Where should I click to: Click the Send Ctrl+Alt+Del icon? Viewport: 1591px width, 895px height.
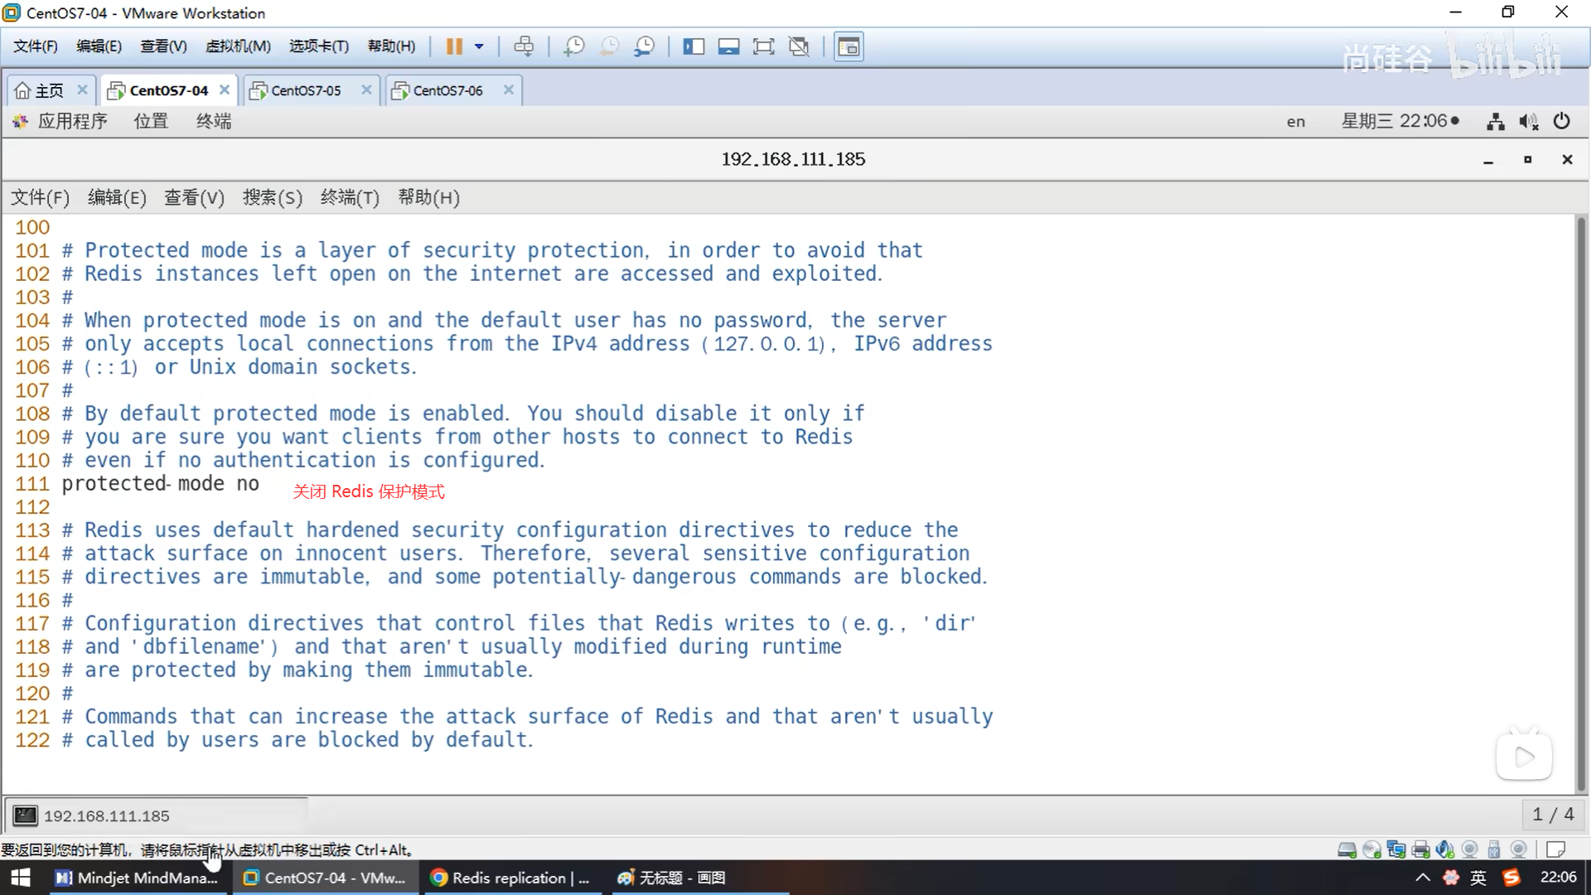coord(524,46)
